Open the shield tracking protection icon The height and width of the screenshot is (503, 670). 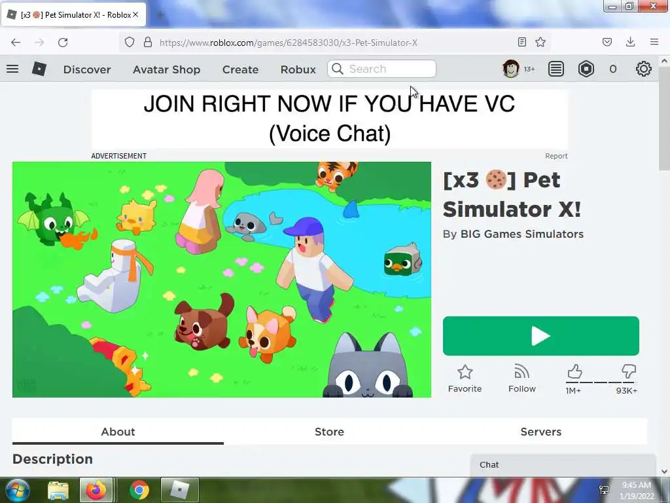click(x=130, y=42)
